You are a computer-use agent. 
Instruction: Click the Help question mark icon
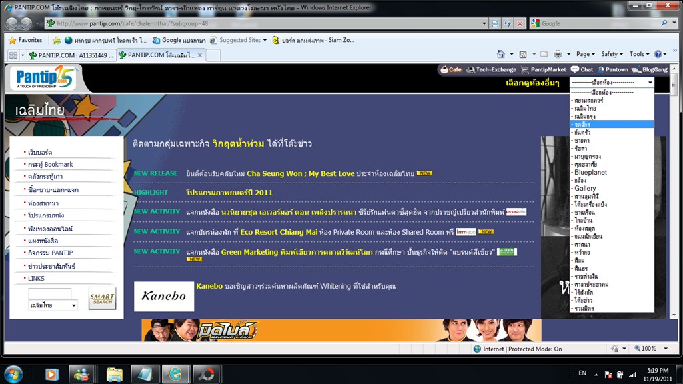click(658, 54)
